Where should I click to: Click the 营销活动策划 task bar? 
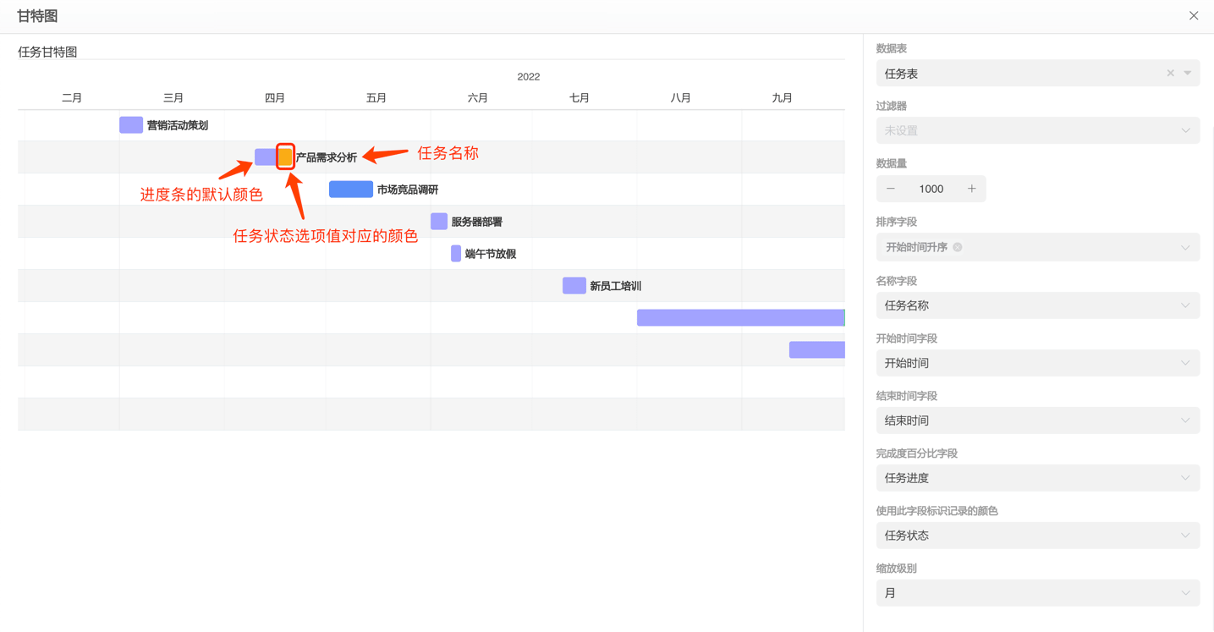click(131, 125)
